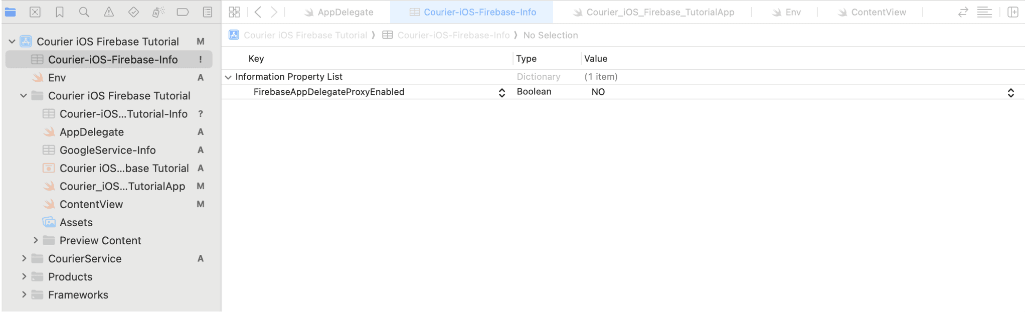Viewport: 1027px width, 312px height.
Task: Expand the Preview Content folder
Action: (x=35, y=240)
